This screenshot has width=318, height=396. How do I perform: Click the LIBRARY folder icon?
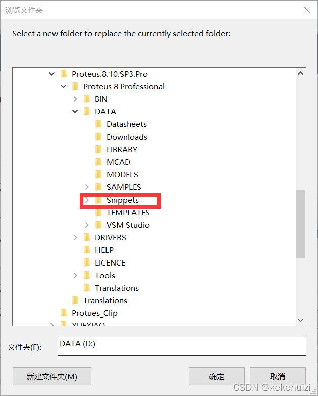(98, 149)
